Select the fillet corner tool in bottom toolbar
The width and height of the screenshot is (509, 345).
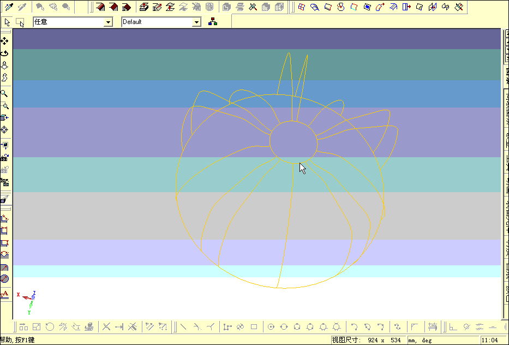(x=415, y=327)
